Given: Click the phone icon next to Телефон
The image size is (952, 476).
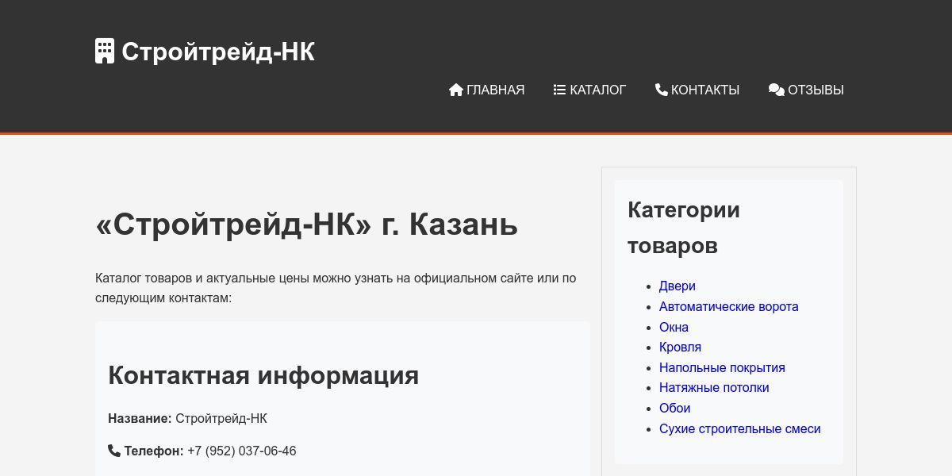Looking at the screenshot, I should [x=114, y=451].
